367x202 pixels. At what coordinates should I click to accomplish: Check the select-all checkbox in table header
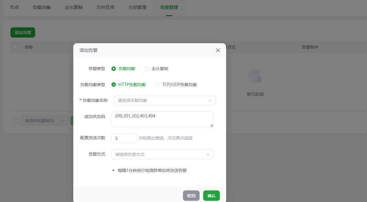tap(15, 47)
